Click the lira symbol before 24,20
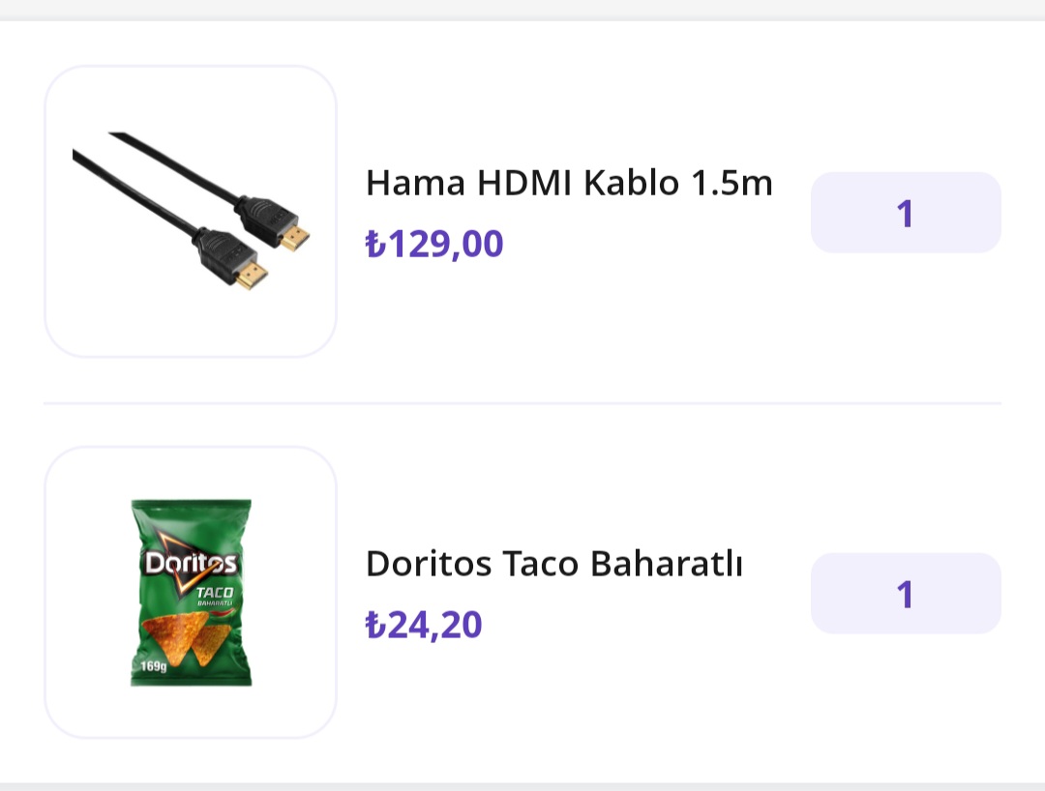Screen dimensions: 1045x791 pos(375,625)
